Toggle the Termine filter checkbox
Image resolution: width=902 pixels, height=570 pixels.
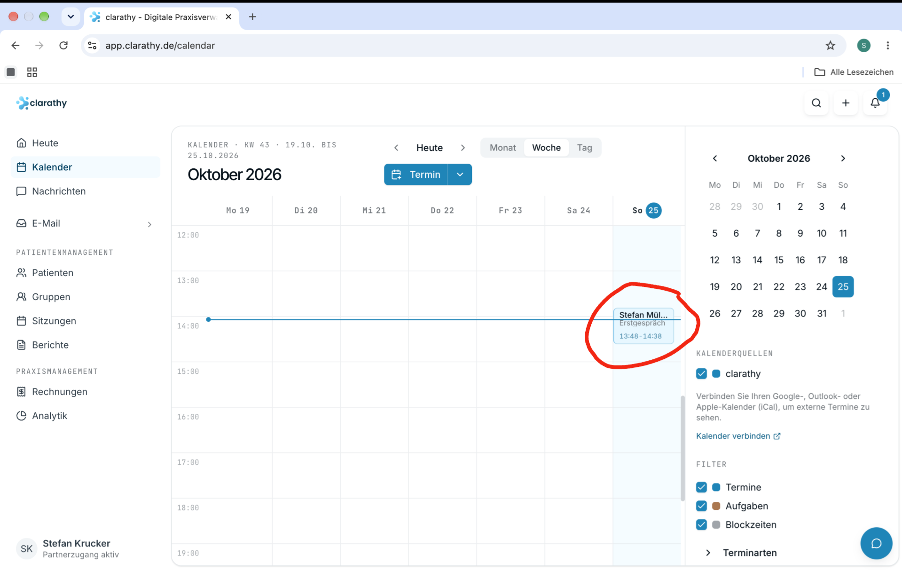(701, 487)
